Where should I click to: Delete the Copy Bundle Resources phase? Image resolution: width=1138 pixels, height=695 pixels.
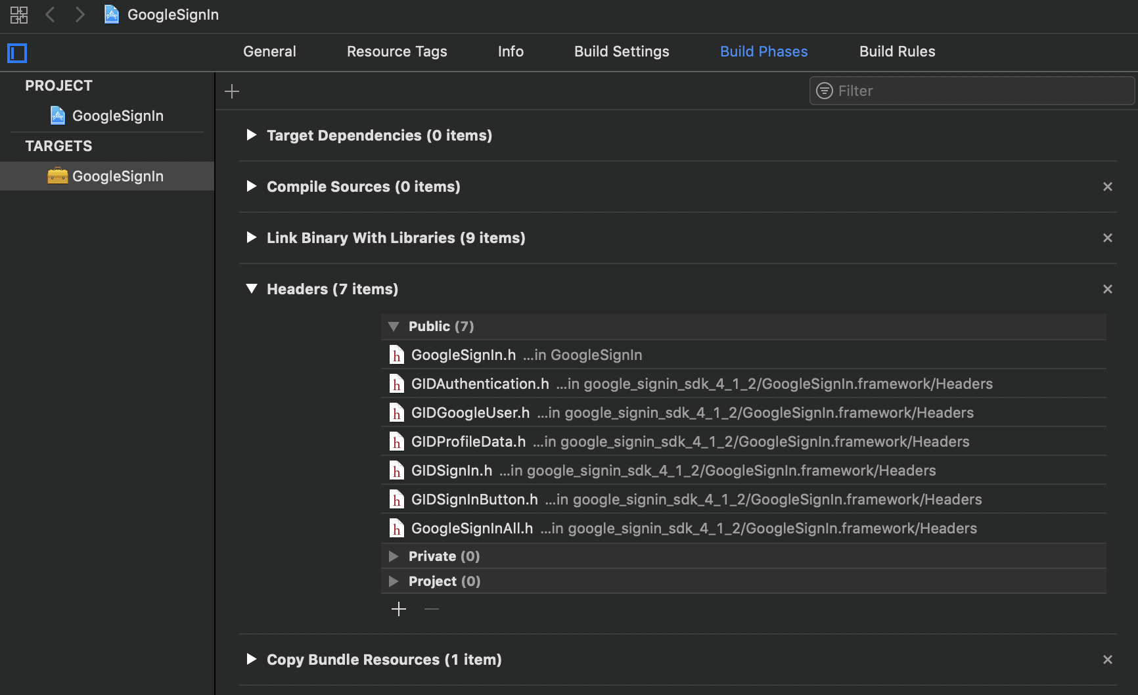1108,660
